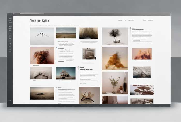The image size is (181, 122).
Task: Open the orange feather image
Action: pos(115,58)
